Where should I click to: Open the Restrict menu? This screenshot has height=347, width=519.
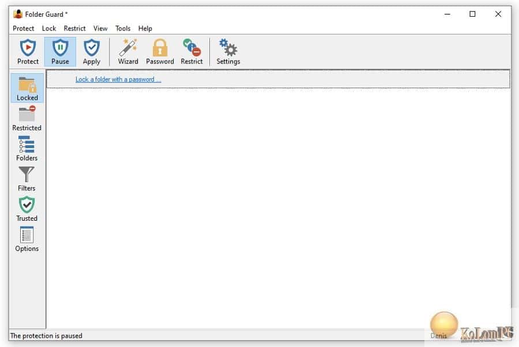pyautogui.click(x=74, y=28)
